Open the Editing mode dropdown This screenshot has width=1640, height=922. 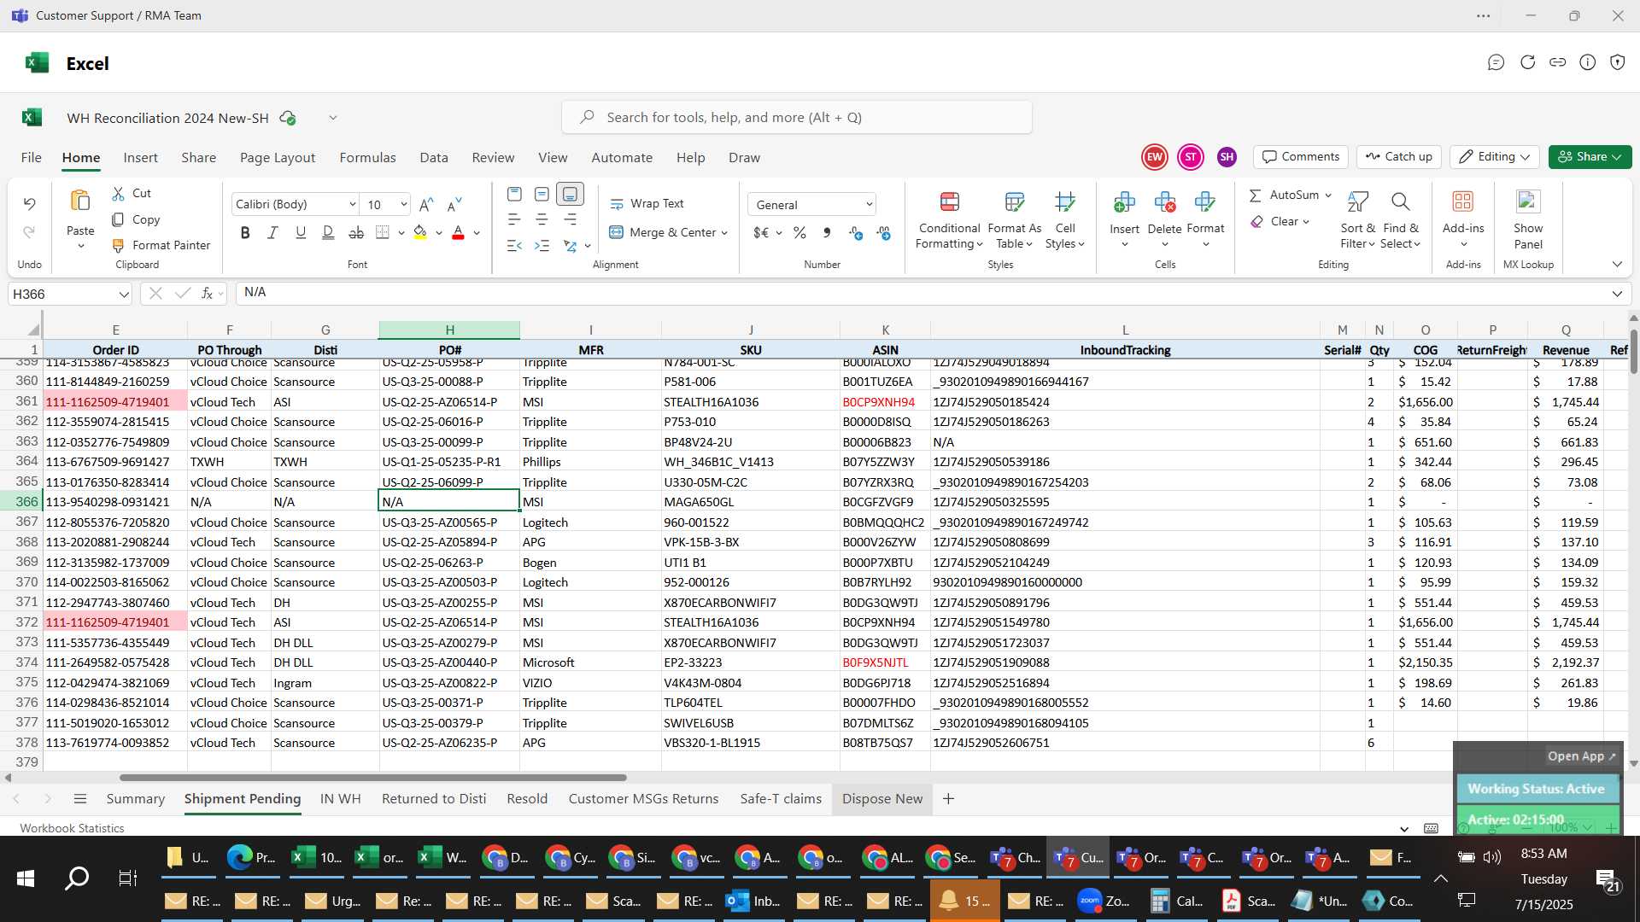[x=1495, y=157]
